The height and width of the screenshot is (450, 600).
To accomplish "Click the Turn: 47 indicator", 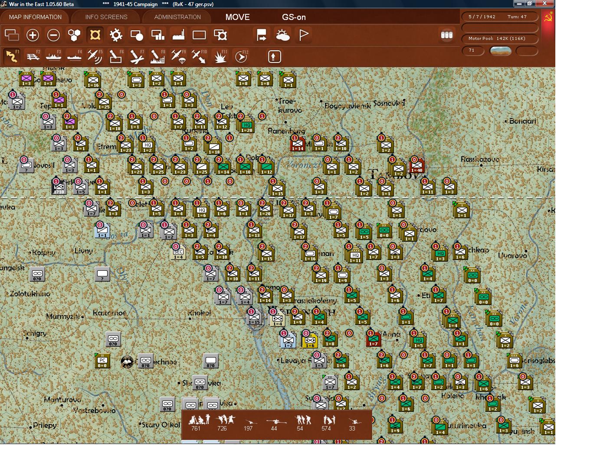I will click(x=517, y=16).
